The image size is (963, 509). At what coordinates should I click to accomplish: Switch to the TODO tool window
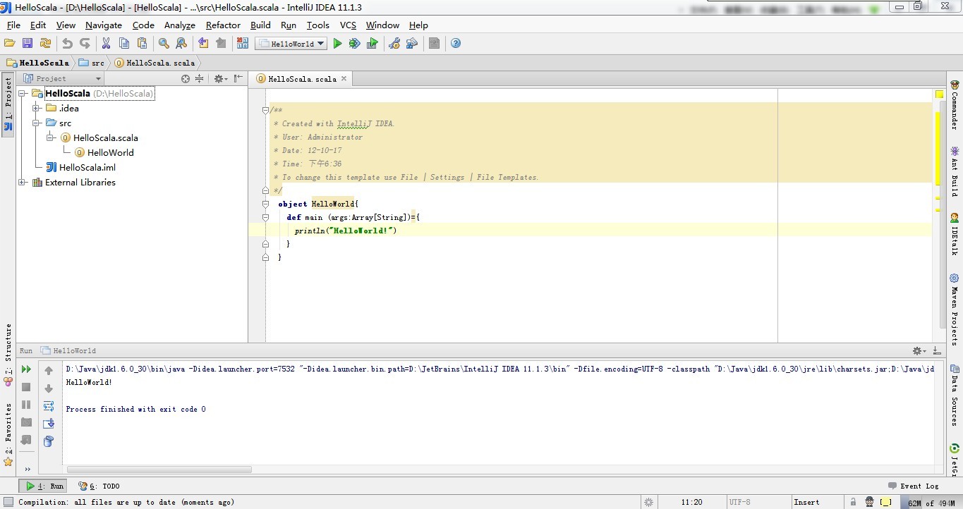[x=99, y=486]
